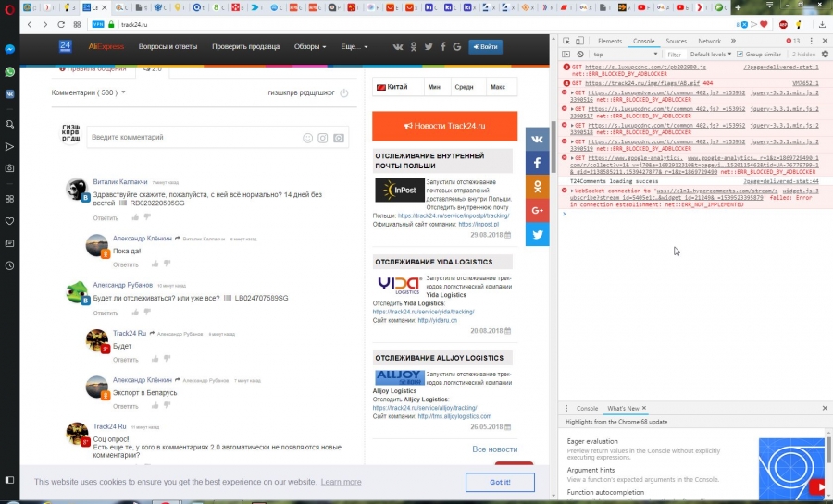Open VK in the Opera sidebar
833x504 pixels.
9,94
